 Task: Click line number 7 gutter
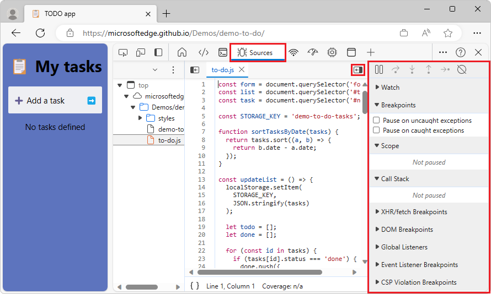click(x=204, y=132)
